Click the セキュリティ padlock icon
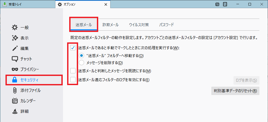 (x=15, y=80)
